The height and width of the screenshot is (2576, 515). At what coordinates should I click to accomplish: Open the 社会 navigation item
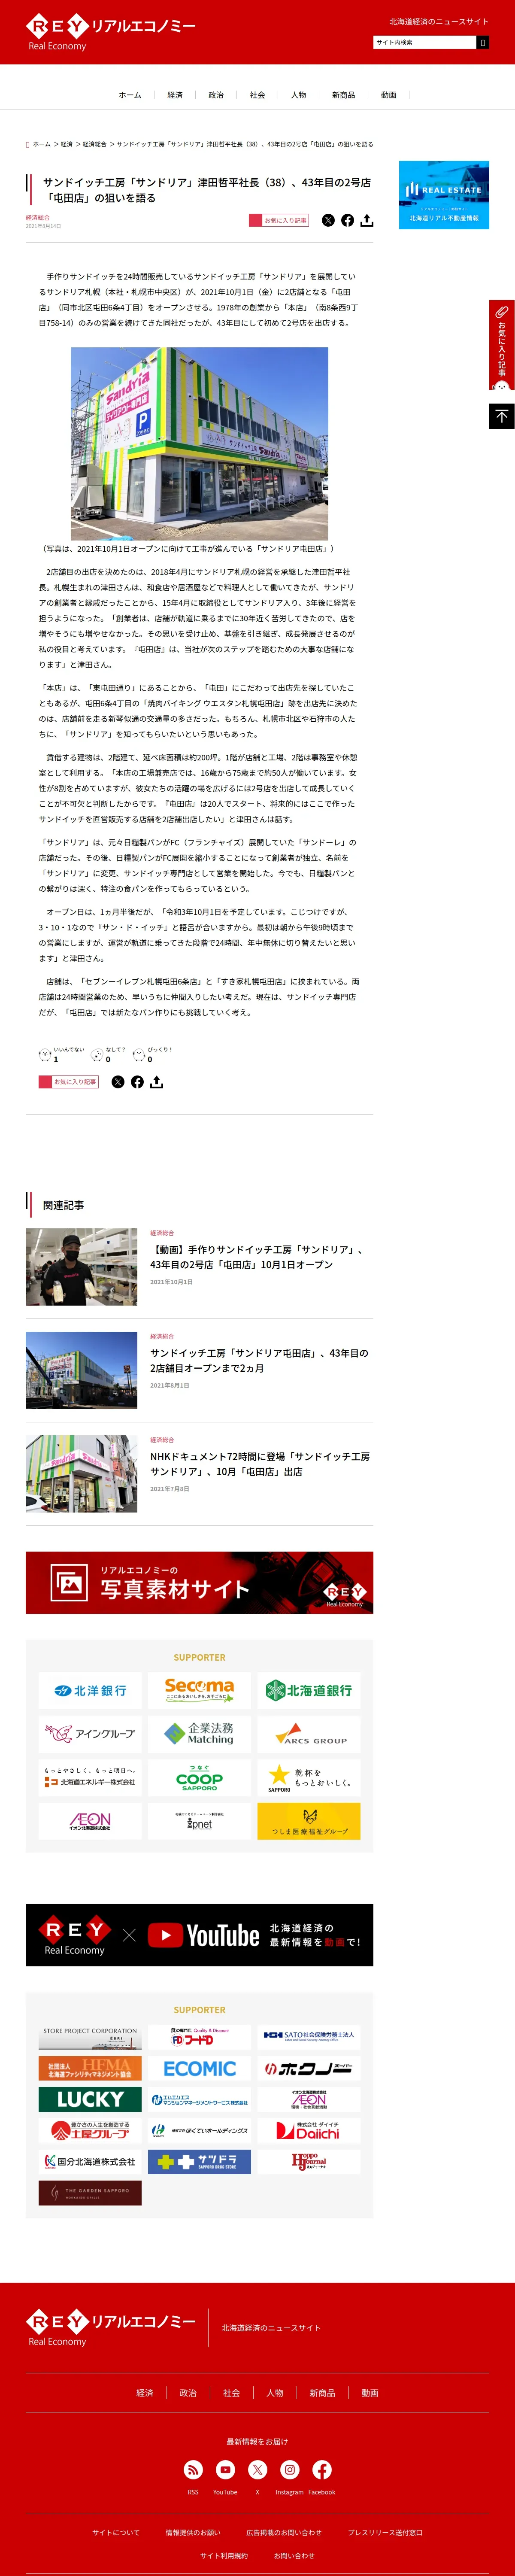point(257,95)
